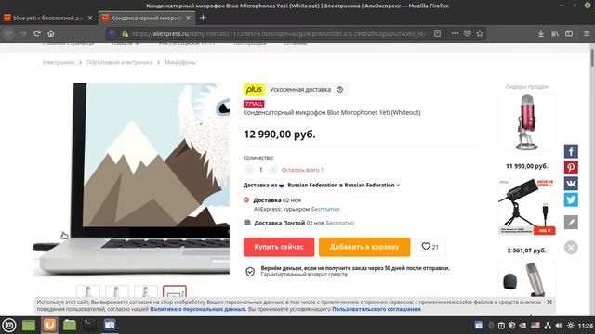Select courier delivery radio option
Screen dimensions: 595x334
coord(246,200)
